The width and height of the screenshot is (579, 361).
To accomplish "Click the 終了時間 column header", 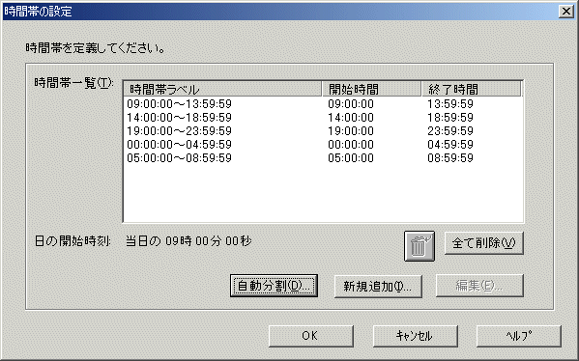I will (x=472, y=89).
